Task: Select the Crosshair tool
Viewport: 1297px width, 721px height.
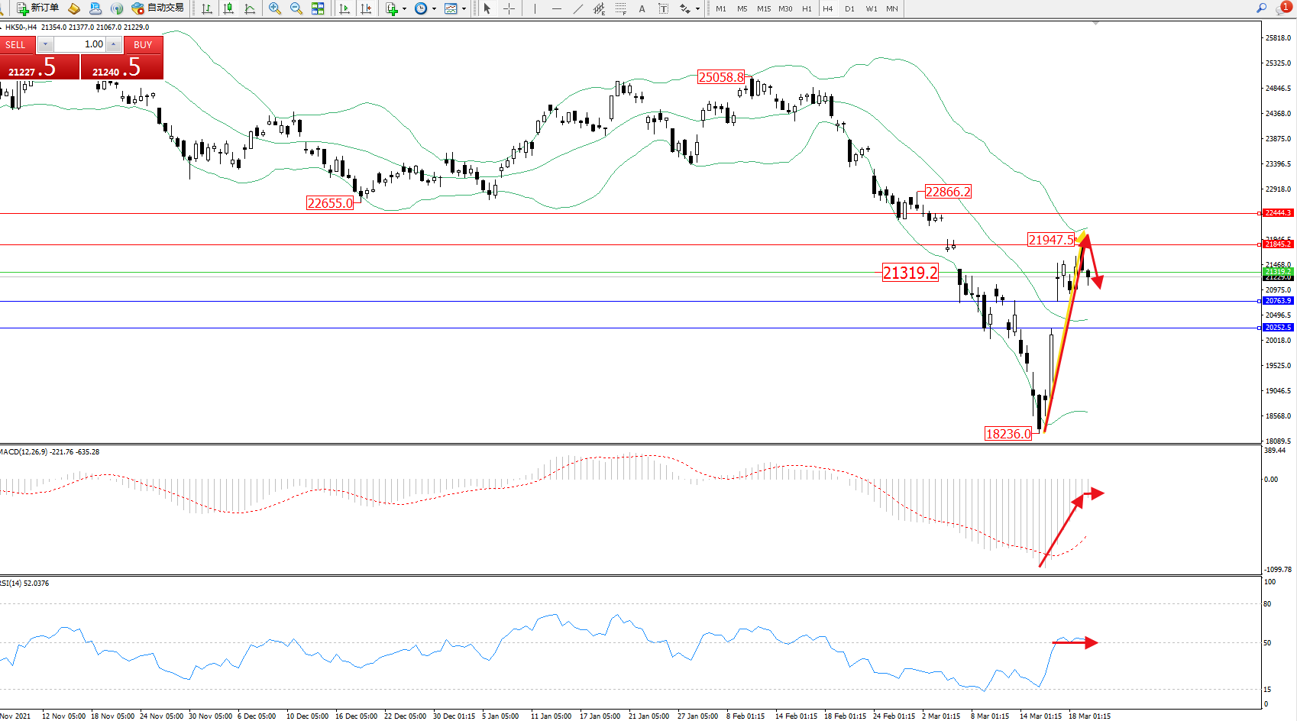Action: point(509,8)
